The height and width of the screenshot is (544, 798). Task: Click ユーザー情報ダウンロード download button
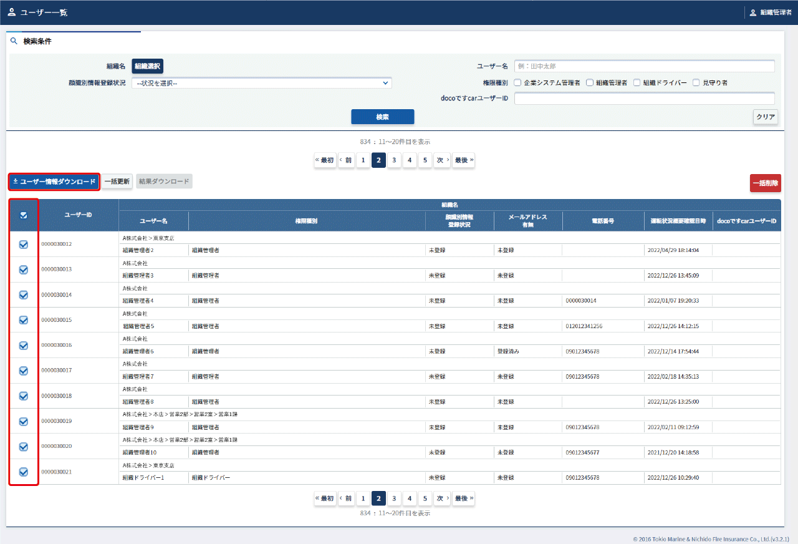pos(54,182)
